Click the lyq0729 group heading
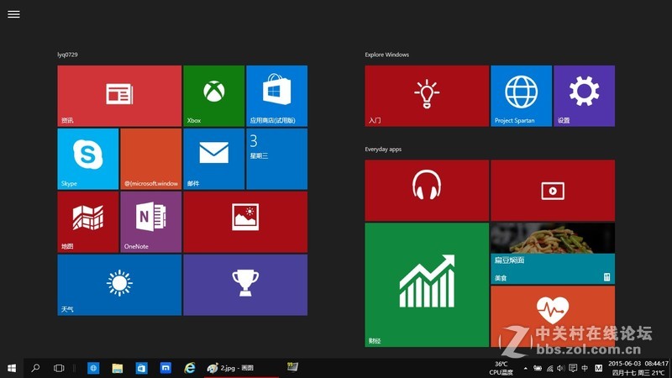 (68, 55)
